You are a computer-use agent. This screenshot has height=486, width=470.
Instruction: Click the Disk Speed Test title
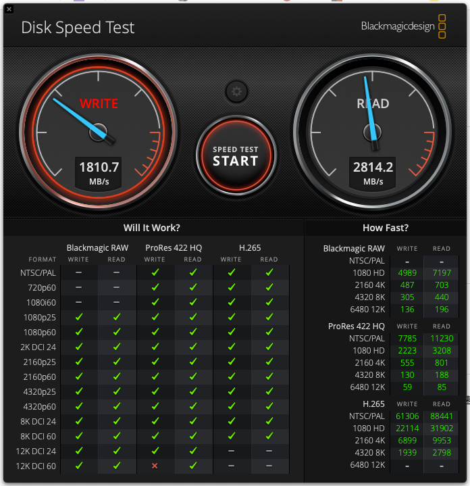(78, 28)
